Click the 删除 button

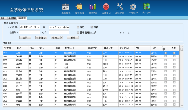(73, 38)
